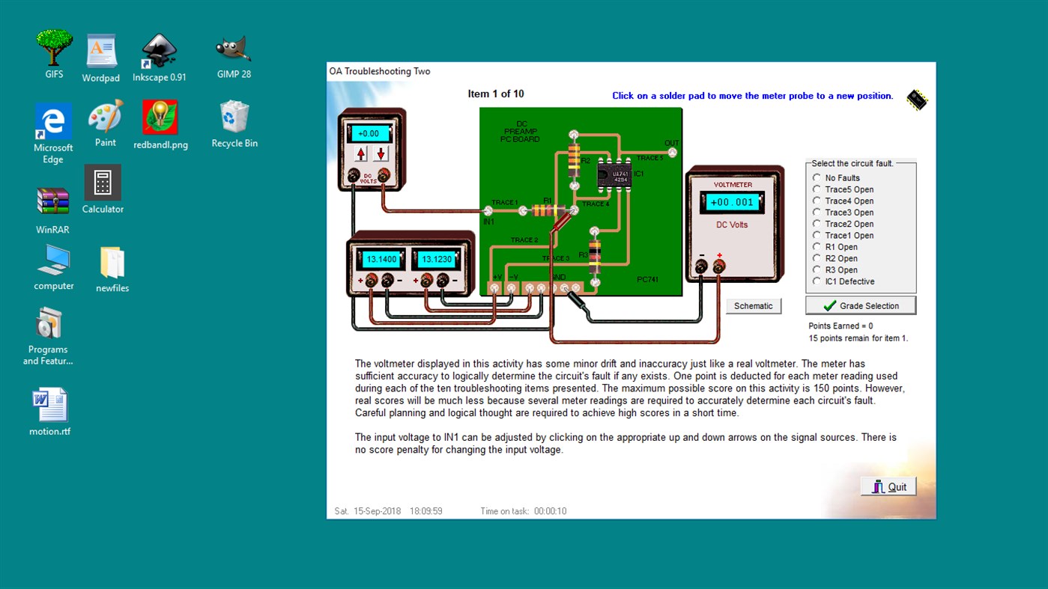Click the chip icon at top-right corner
This screenshot has width=1048, height=589.
pyautogui.click(x=916, y=99)
